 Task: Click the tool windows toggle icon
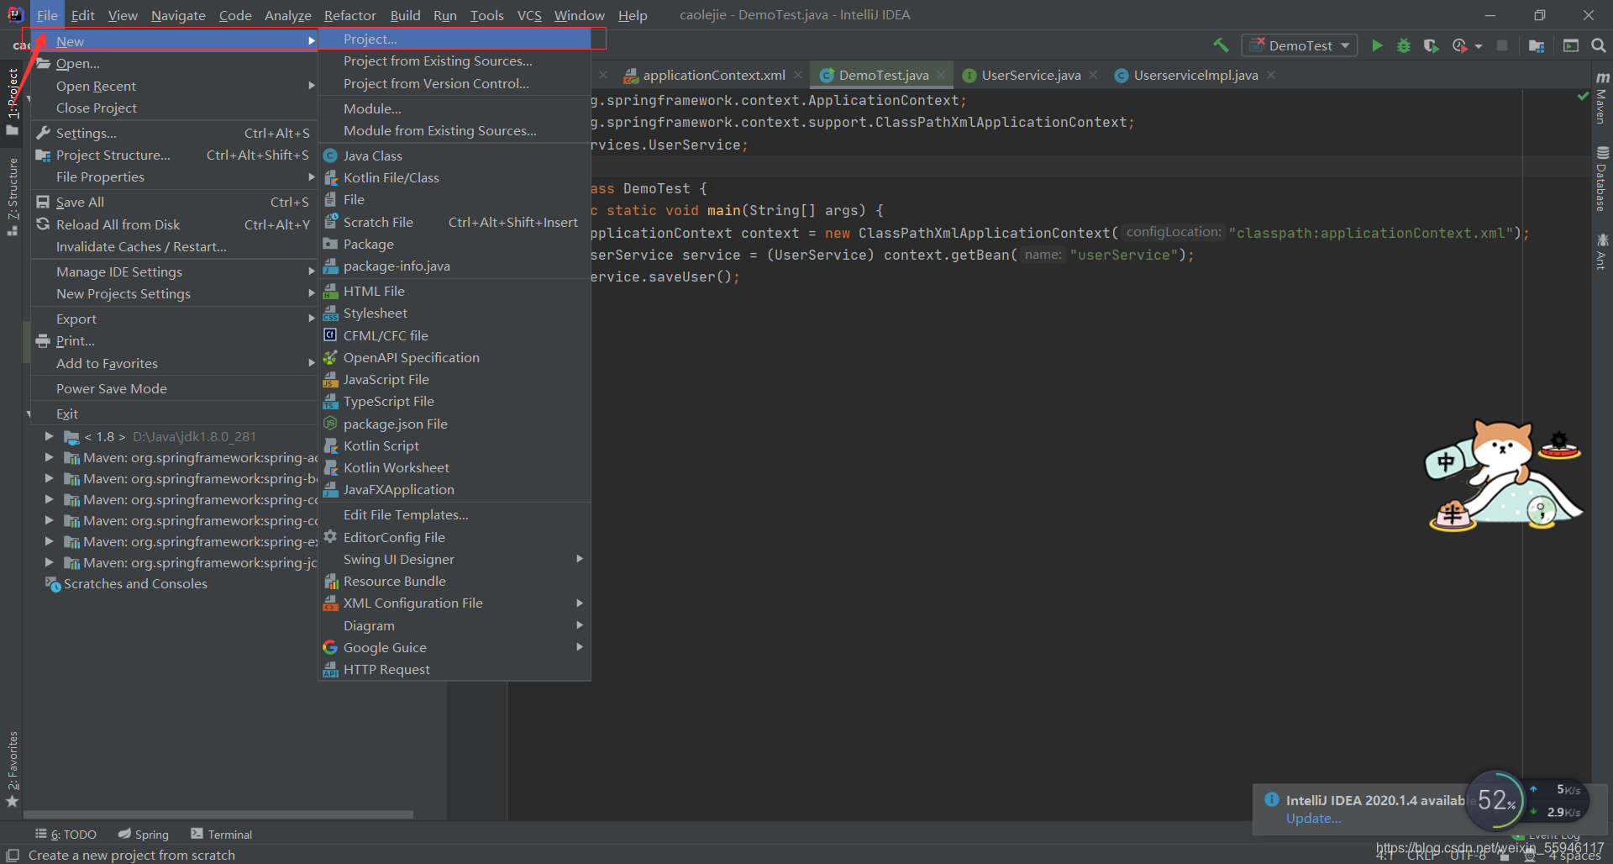point(13,855)
